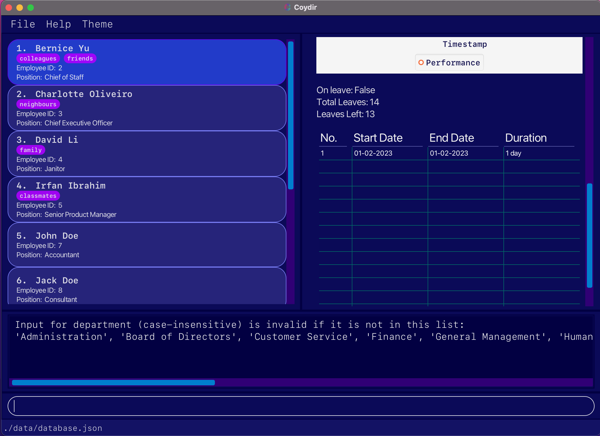Open the Help menu
Screen dimensions: 600x436
(x=58, y=24)
